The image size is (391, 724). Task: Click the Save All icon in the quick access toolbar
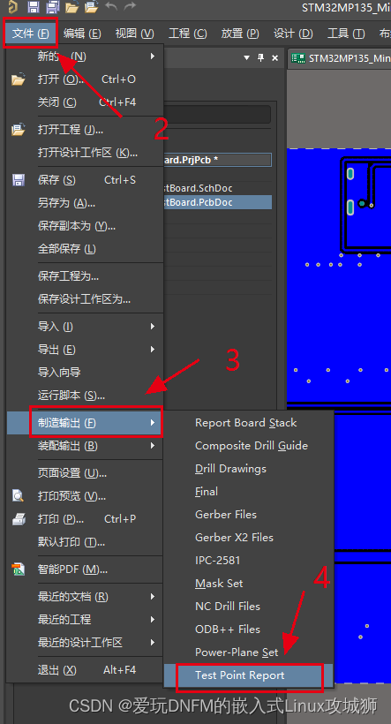53,6
